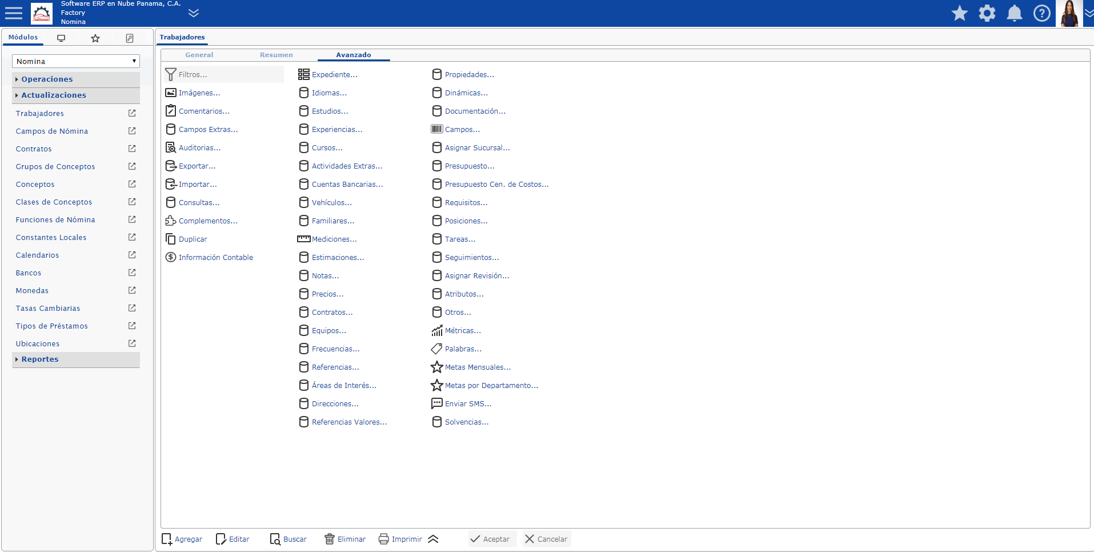Open Campos barcode option
Viewport: 1094px width, 552px height.
click(x=455, y=129)
